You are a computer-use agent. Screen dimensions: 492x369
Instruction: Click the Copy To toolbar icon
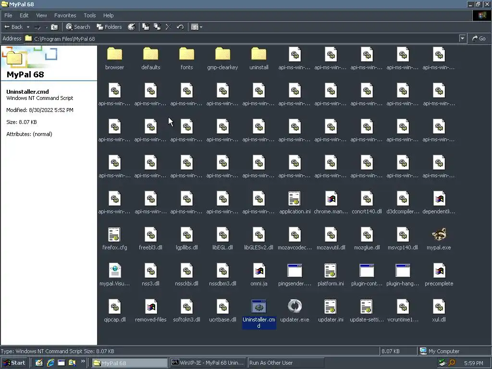coord(157,27)
